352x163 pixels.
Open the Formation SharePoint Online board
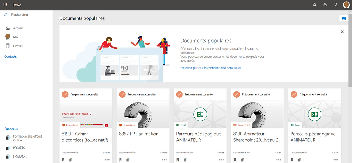point(27,138)
